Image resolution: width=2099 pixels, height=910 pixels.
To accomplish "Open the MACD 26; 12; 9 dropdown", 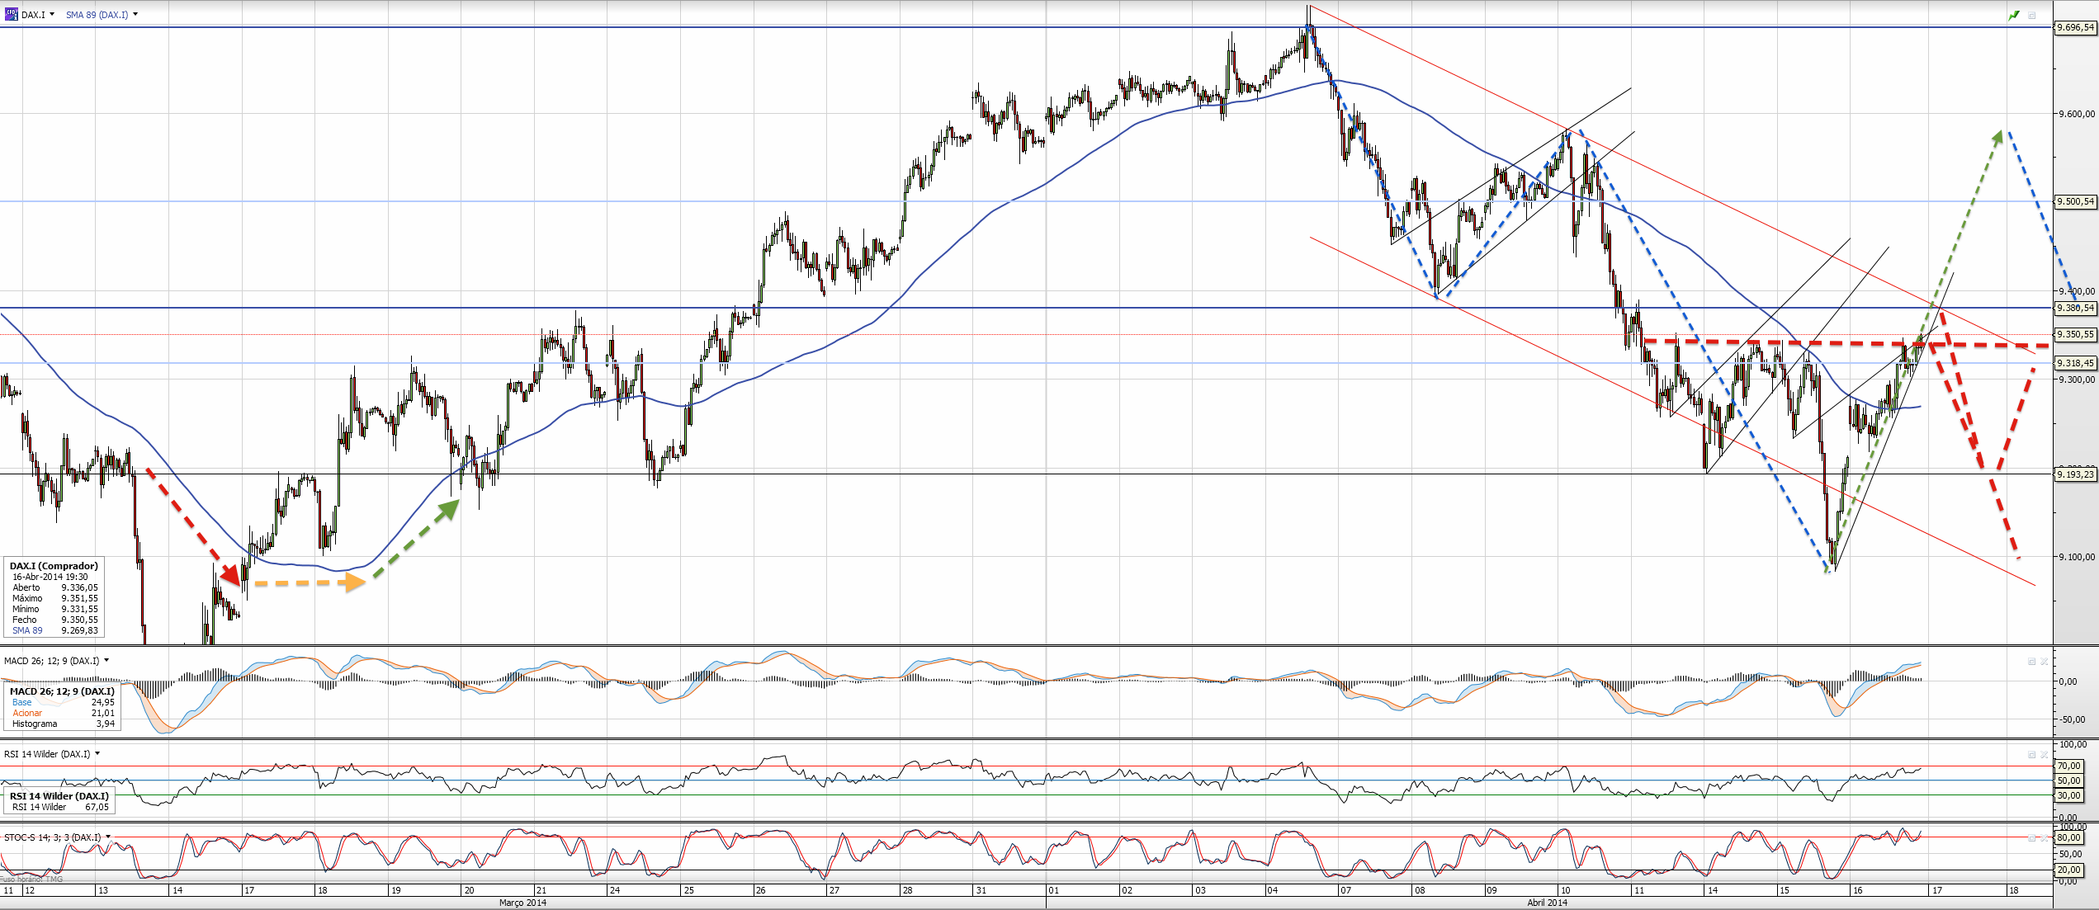I will pos(106,660).
